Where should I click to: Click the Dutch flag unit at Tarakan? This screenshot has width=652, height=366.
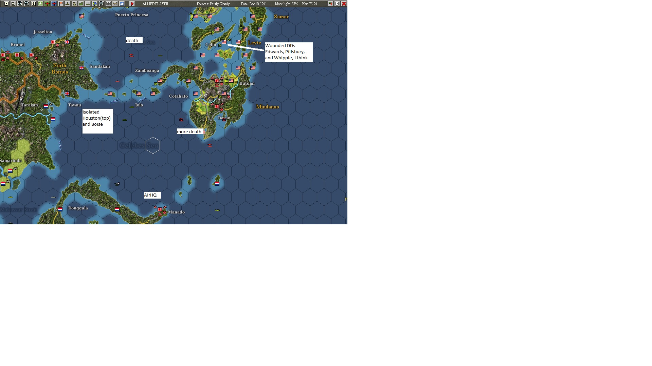click(x=46, y=106)
